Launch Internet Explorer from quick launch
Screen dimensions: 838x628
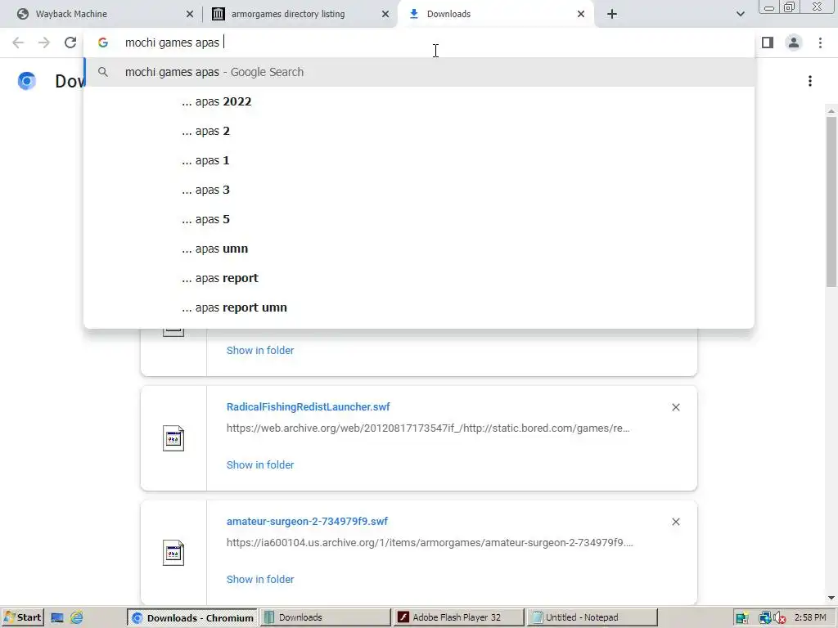click(x=77, y=618)
